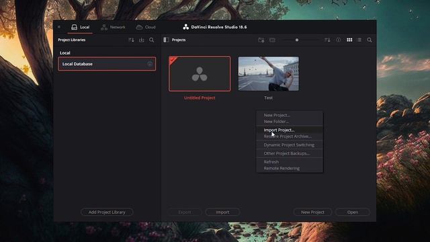This screenshot has height=242, width=430.
Task: Sort the project libraries list
Action: 132,40
